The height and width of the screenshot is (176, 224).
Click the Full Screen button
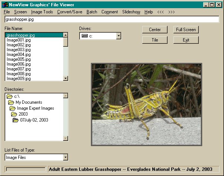[186, 30]
